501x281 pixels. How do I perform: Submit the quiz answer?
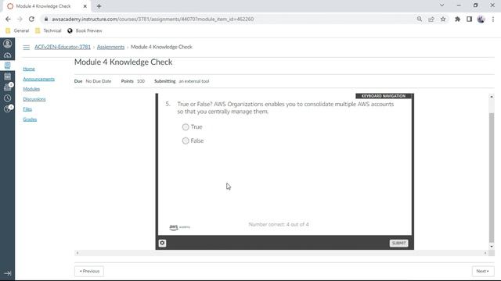398,243
